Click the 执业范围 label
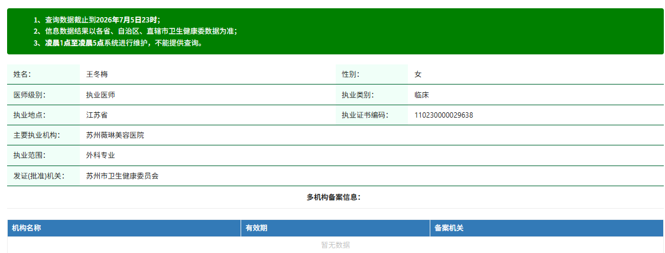Image resolution: width=665 pixels, height=253 pixels. coord(30,155)
